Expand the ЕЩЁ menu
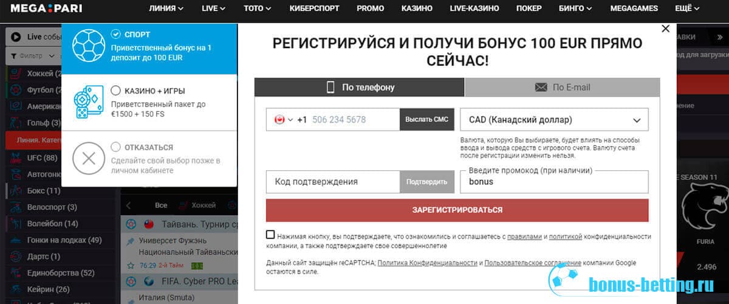The image size is (729, 304). 687,9
